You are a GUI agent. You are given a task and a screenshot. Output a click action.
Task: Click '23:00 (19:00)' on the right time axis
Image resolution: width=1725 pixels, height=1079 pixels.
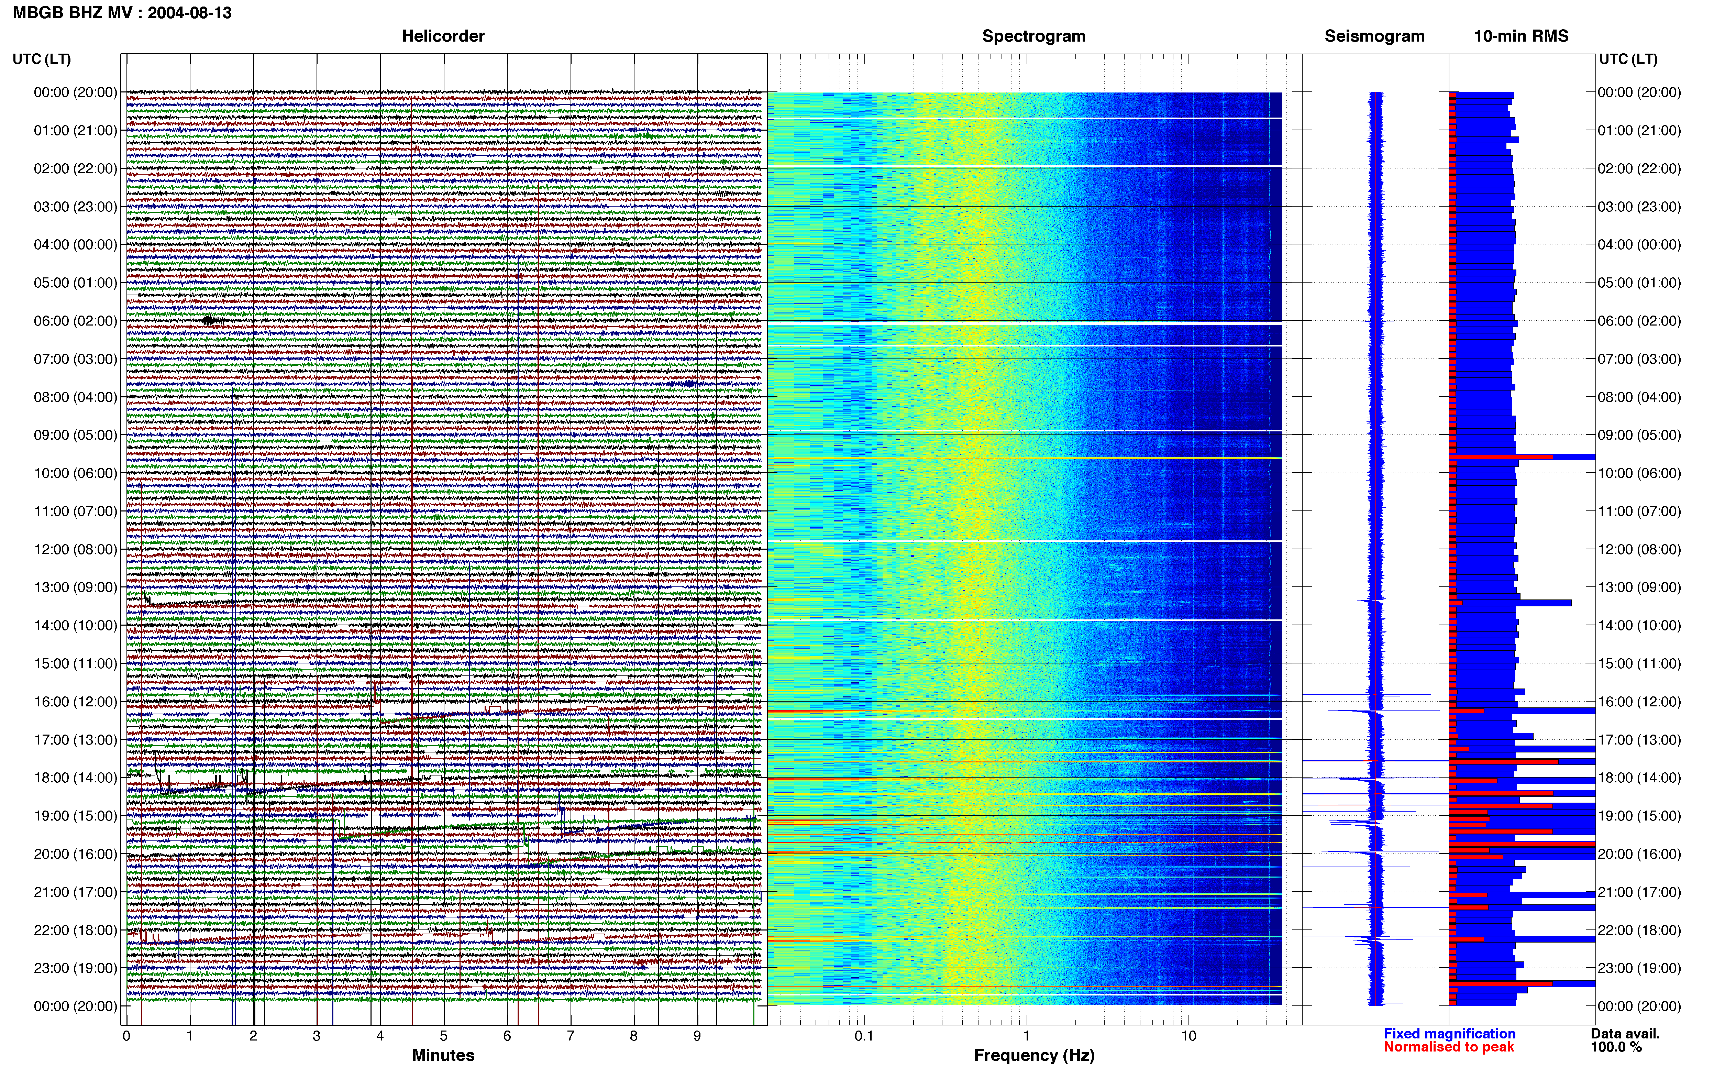pos(1639,968)
